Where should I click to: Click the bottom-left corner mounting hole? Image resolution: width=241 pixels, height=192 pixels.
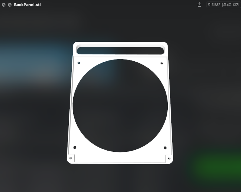(x=71, y=158)
